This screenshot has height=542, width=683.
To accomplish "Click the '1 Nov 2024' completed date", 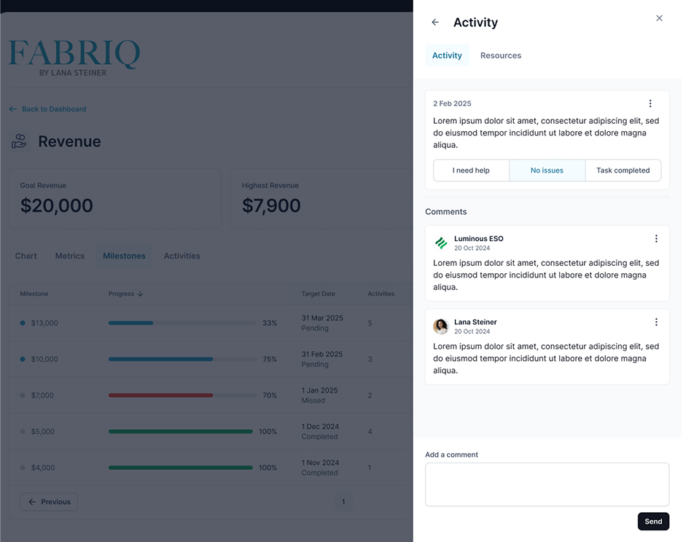I will tap(320, 463).
